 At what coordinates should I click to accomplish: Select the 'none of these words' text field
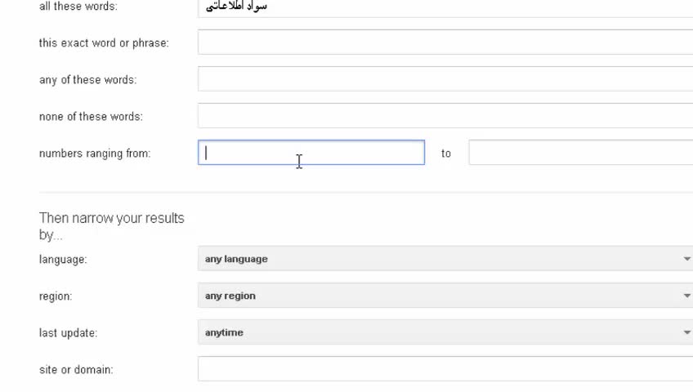(x=445, y=116)
